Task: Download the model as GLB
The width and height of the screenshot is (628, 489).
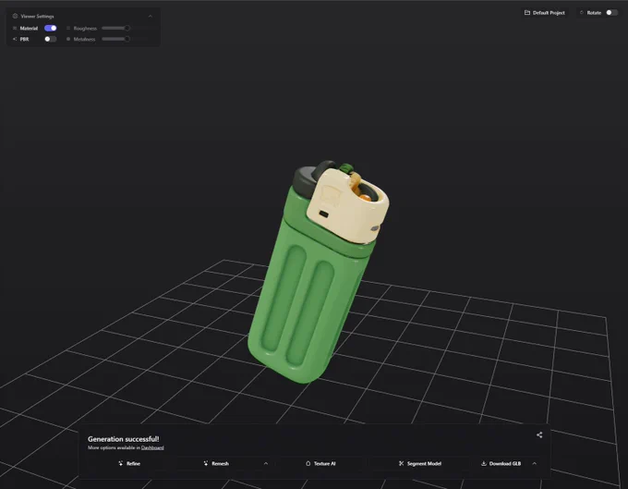Action: point(501,463)
